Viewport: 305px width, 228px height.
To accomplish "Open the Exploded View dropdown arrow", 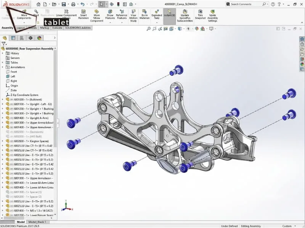I will tap(157, 22).
